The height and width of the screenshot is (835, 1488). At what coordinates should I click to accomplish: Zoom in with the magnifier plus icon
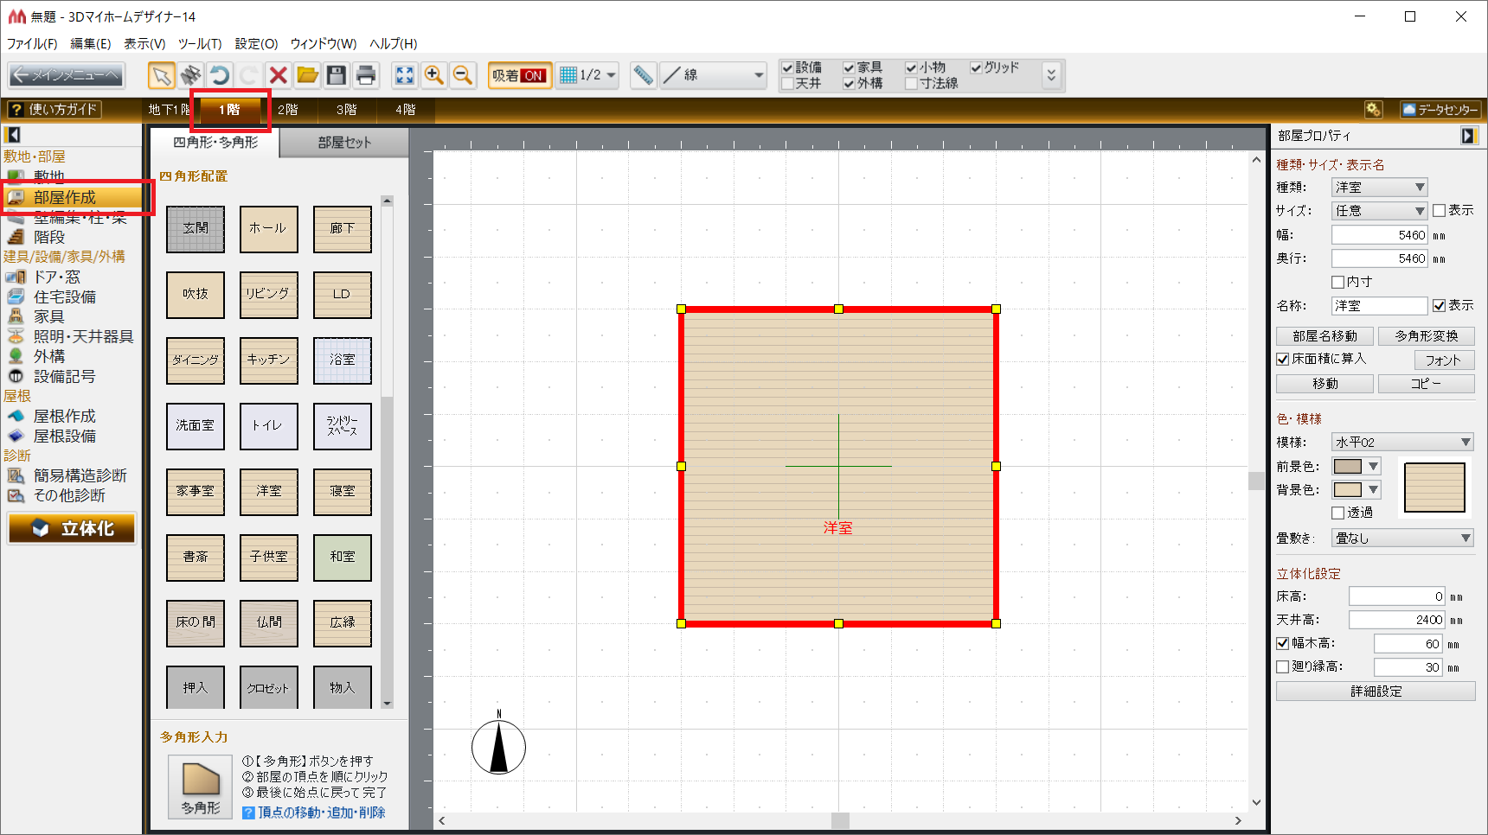coord(433,76)
